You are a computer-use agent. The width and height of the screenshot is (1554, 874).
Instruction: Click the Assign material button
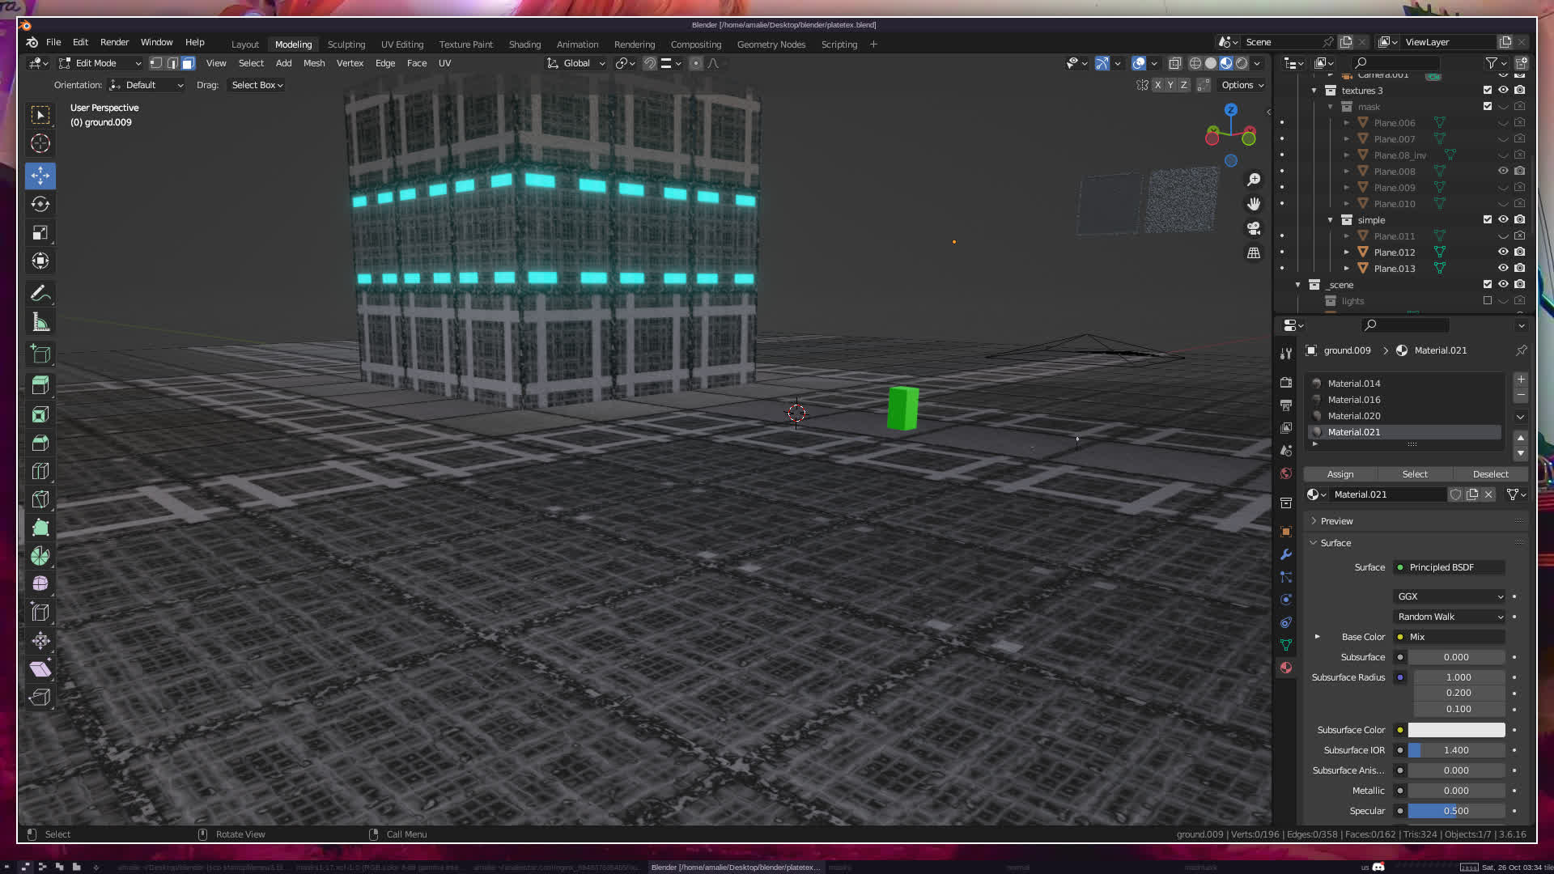coord(1340,474)
